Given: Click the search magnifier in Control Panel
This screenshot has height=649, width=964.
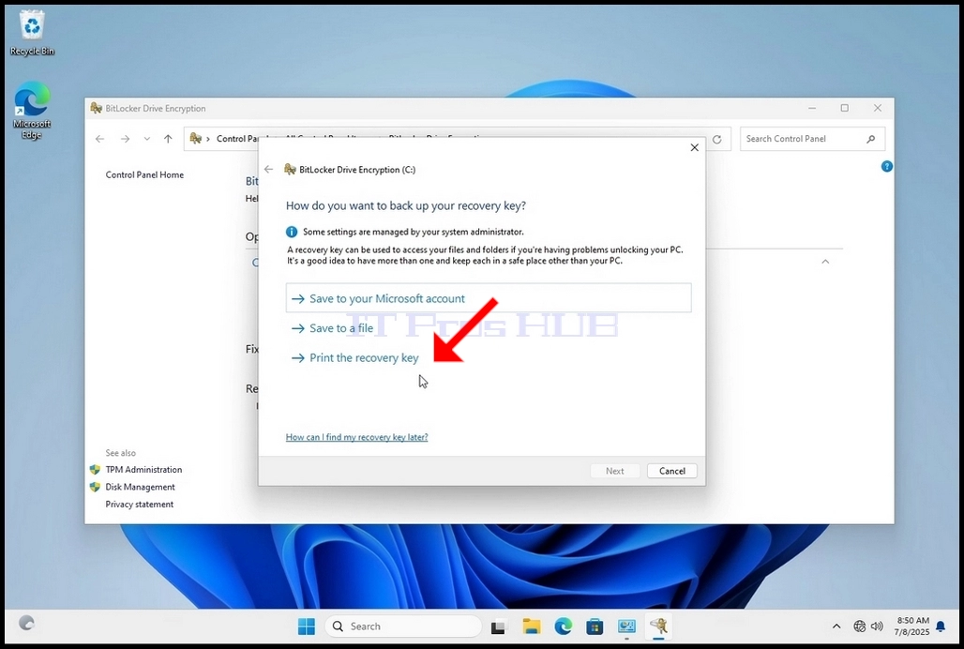Looking at the screenshot, I should (870, 139).
